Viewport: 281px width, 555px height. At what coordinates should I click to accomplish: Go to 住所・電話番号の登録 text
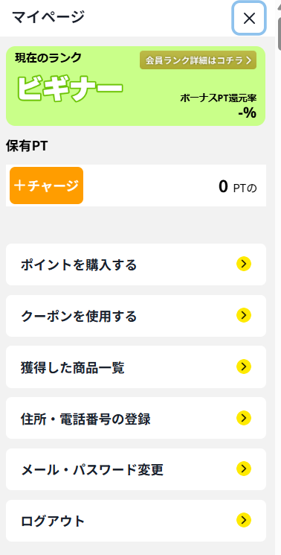(x=85, y=419)
